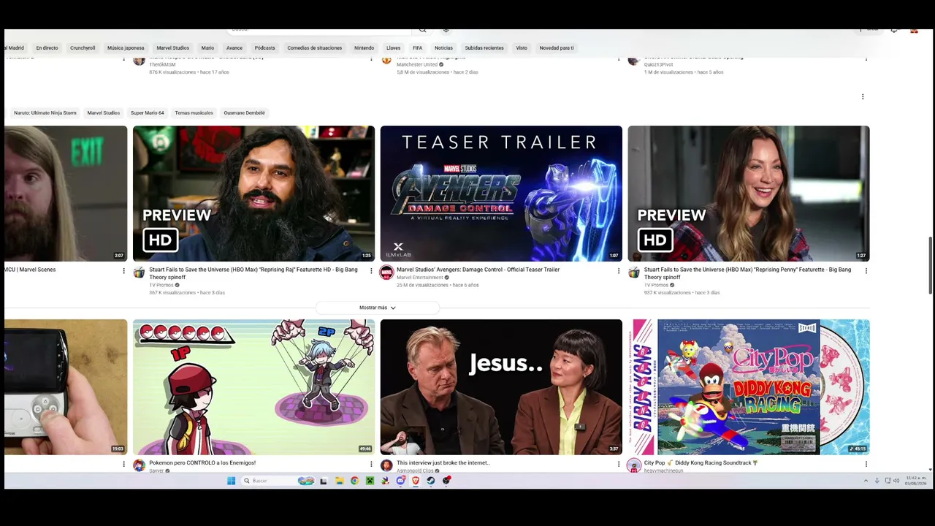Open City Pop Diddy Kong Racing Soundtrack title
935x526 pixels.
[701, 462]
